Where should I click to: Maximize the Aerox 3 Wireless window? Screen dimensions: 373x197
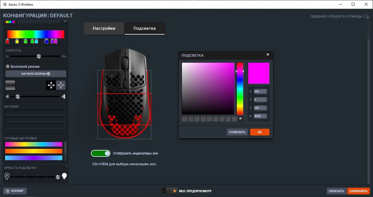[353, 4]
